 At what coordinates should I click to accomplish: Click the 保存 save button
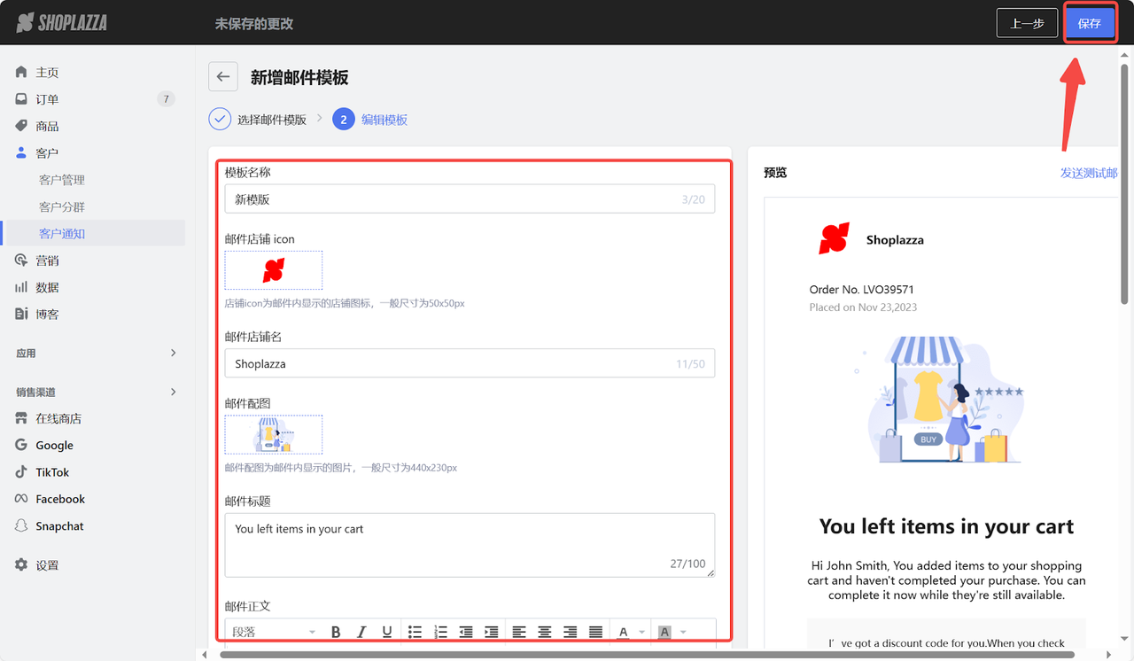pyautogui.click(x=1090, y=22)
